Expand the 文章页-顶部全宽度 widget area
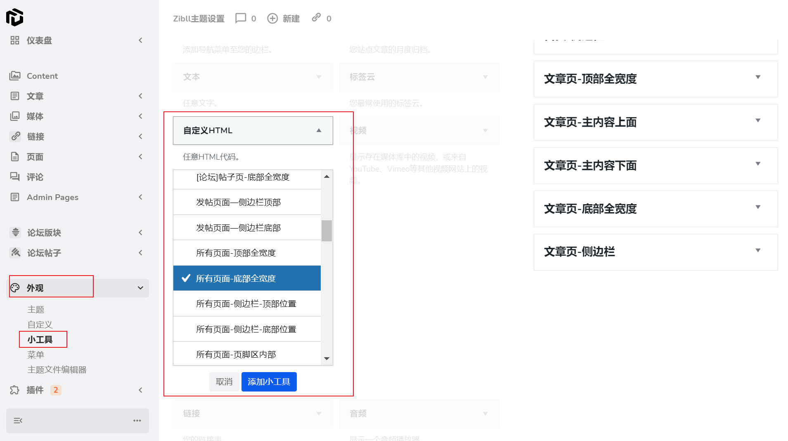Image resolution: width=788 pixels, height=441 pixels. tap(757, 77)
